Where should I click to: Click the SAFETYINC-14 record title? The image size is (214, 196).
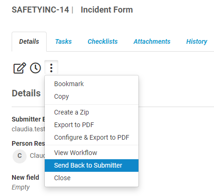[41, 10]
